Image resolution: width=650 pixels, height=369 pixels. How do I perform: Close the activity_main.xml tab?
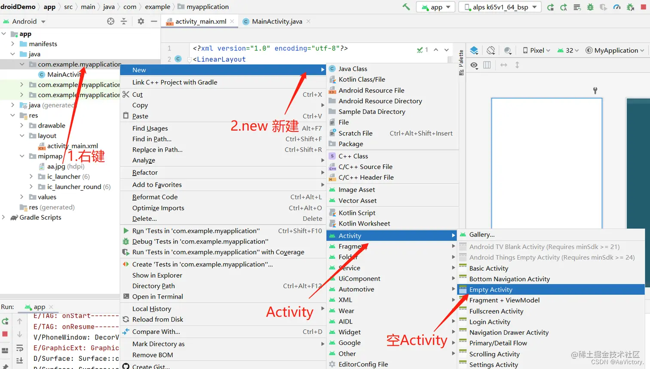click(x=232, y=21)
